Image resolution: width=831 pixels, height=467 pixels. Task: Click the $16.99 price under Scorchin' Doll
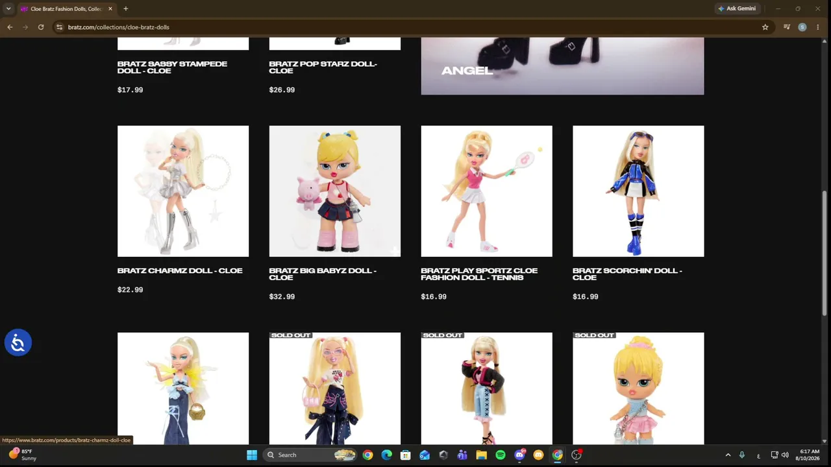pyautogui.click(x=586, y=296)
